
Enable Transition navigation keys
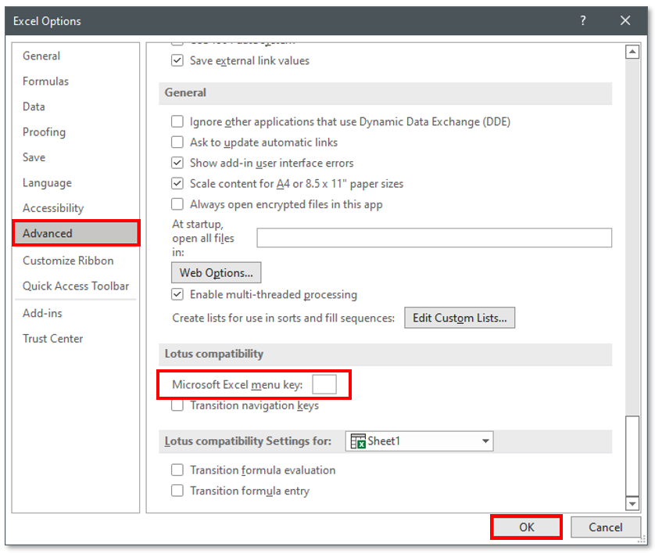(x=177, y=406)
